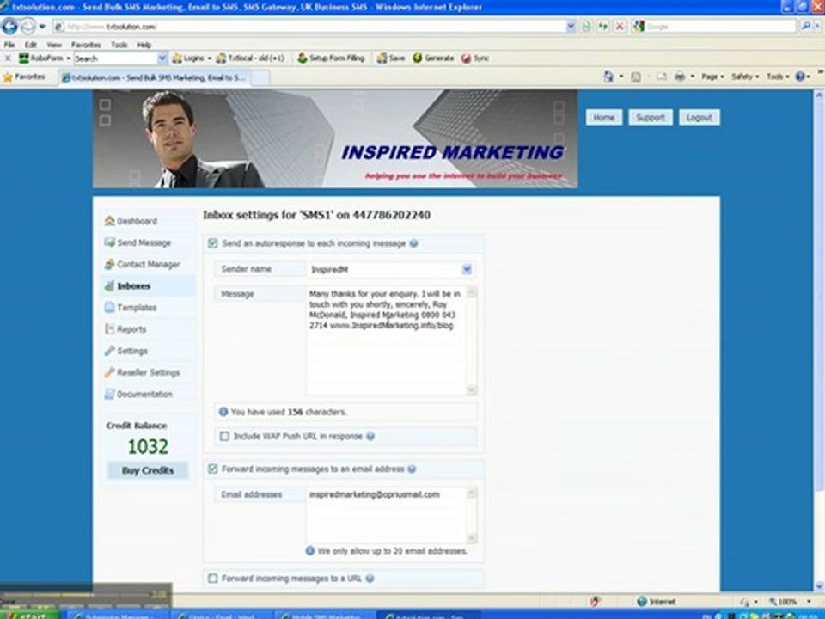Screen dimensions: 825x619
Task: Click the Txtlocal - old (+1) login button
Action: (x=250, y=58)
